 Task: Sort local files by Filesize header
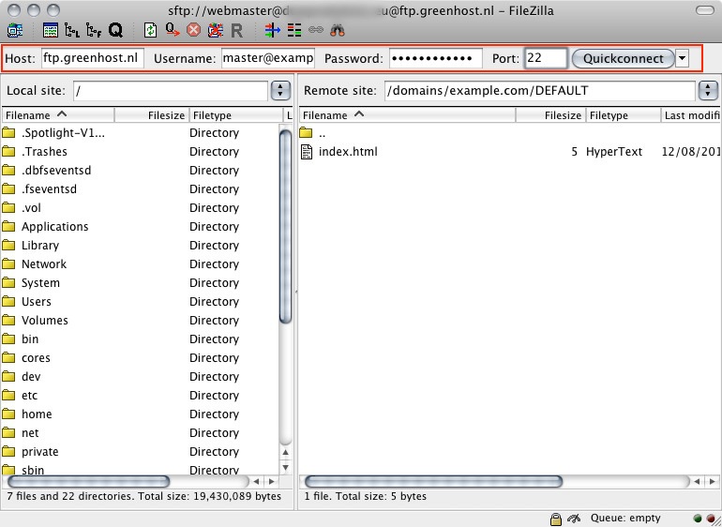coord(152,115)
